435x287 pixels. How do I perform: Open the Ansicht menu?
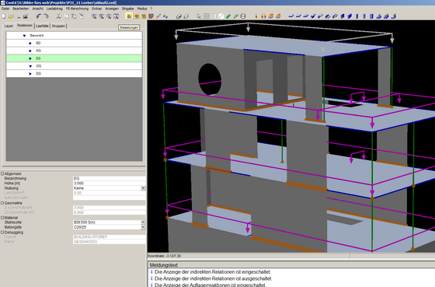38,9
